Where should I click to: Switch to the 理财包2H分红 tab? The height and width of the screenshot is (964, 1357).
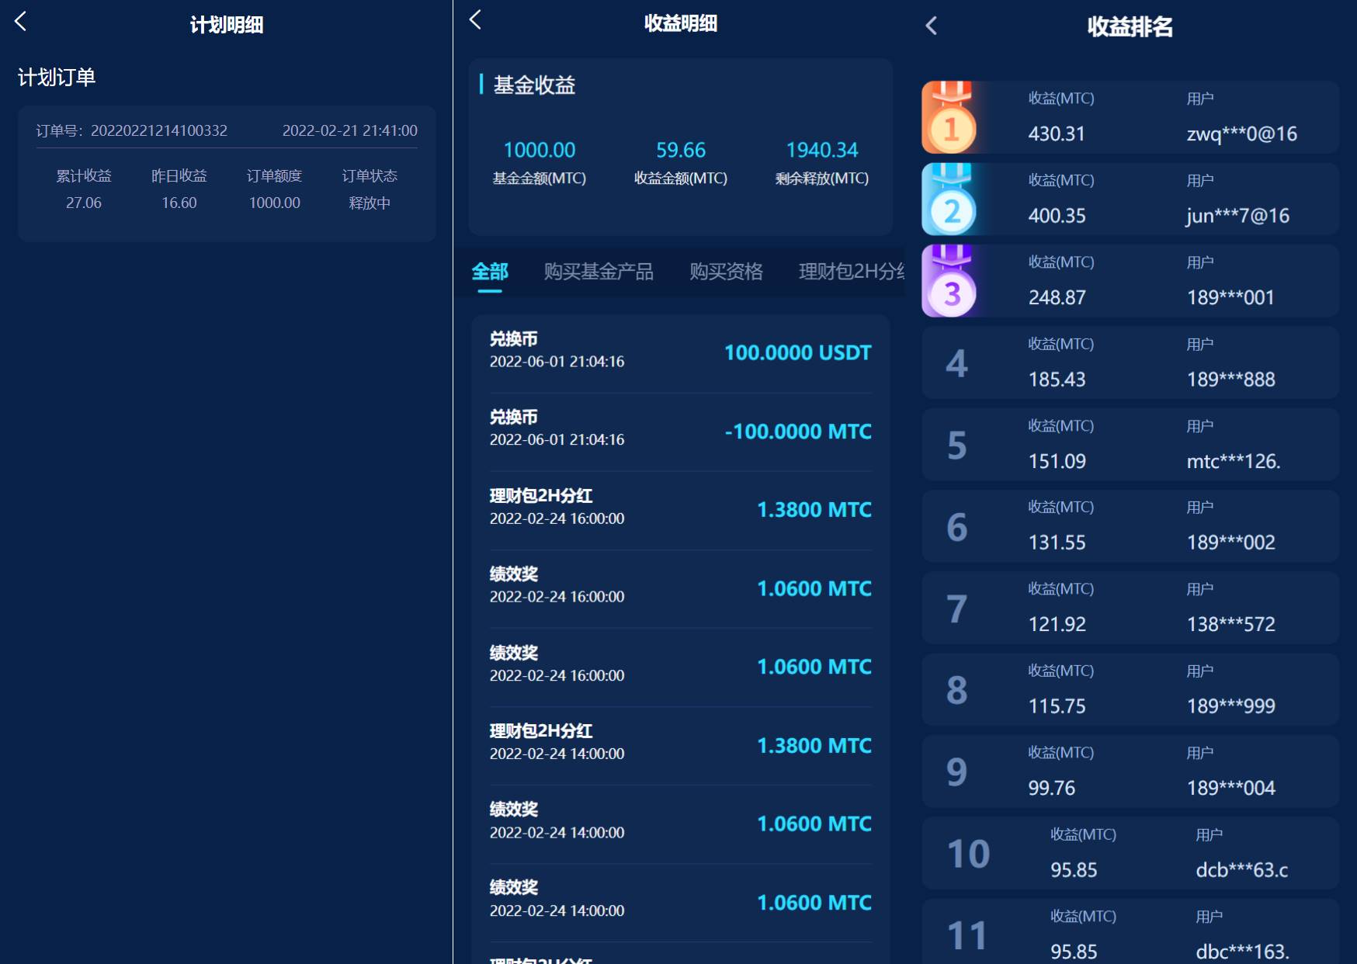[x=851, y=272]
